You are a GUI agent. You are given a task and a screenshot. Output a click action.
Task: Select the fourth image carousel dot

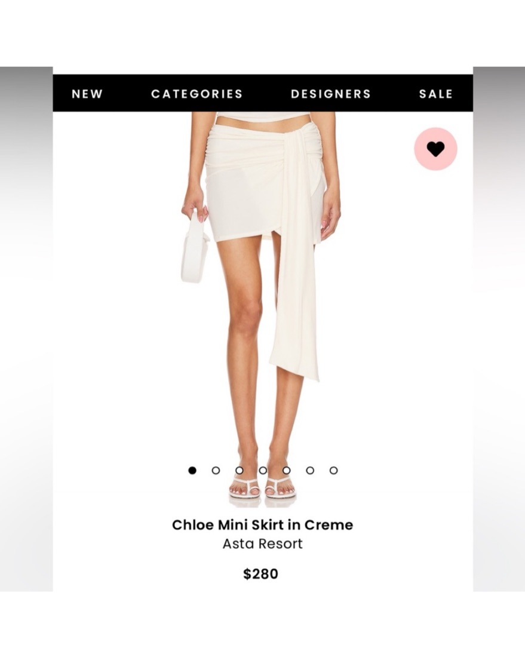click(x=263, y=471)
